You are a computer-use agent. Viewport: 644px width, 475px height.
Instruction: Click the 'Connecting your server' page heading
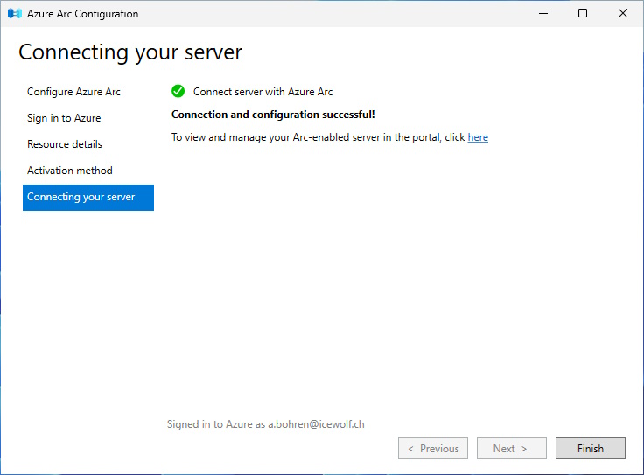coord(130,52)
